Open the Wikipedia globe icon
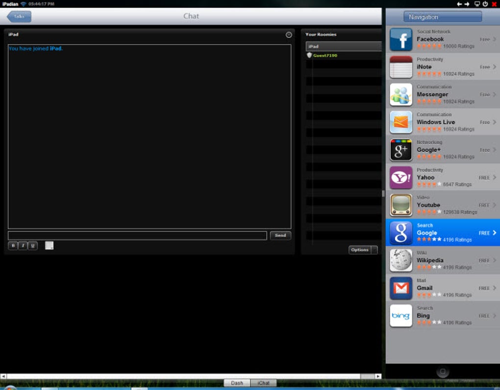The image size is (500, 390). pyautogui.click(x=401, y=260)
